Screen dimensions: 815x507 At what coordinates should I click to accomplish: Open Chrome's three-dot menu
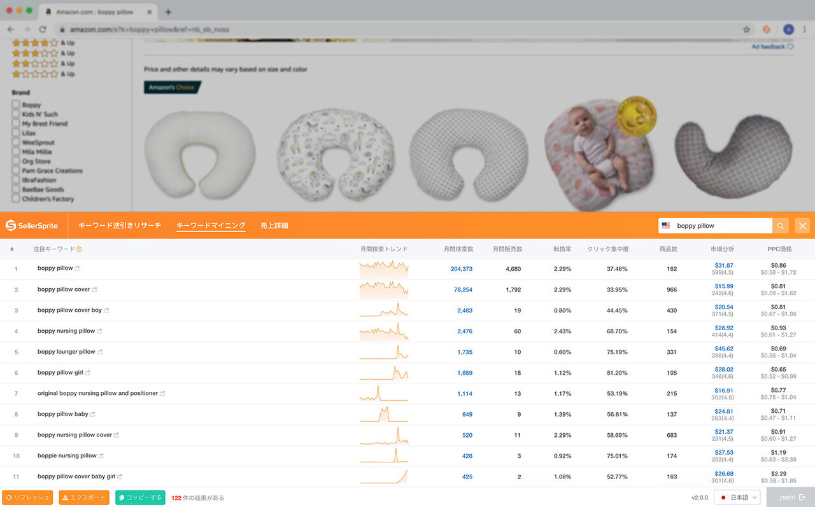805,29
